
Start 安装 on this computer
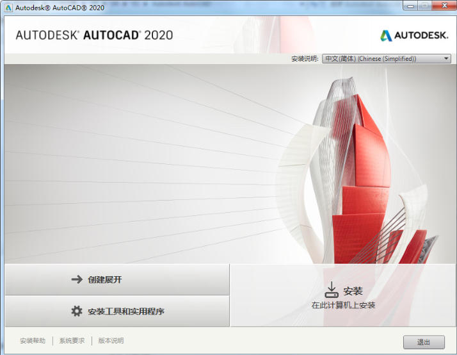click(343, 295)
